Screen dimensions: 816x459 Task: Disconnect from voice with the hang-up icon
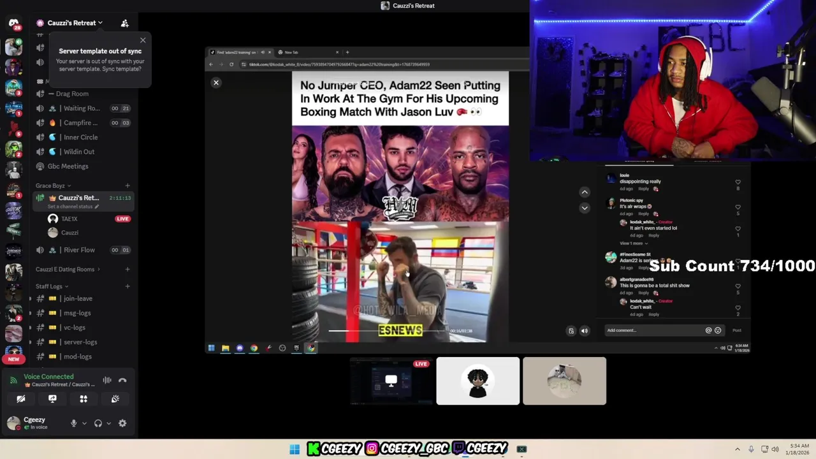(x=122, y=381)
